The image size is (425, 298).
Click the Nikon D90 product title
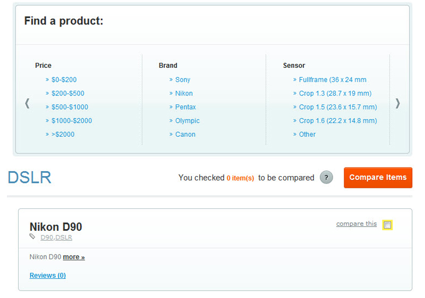56,227
